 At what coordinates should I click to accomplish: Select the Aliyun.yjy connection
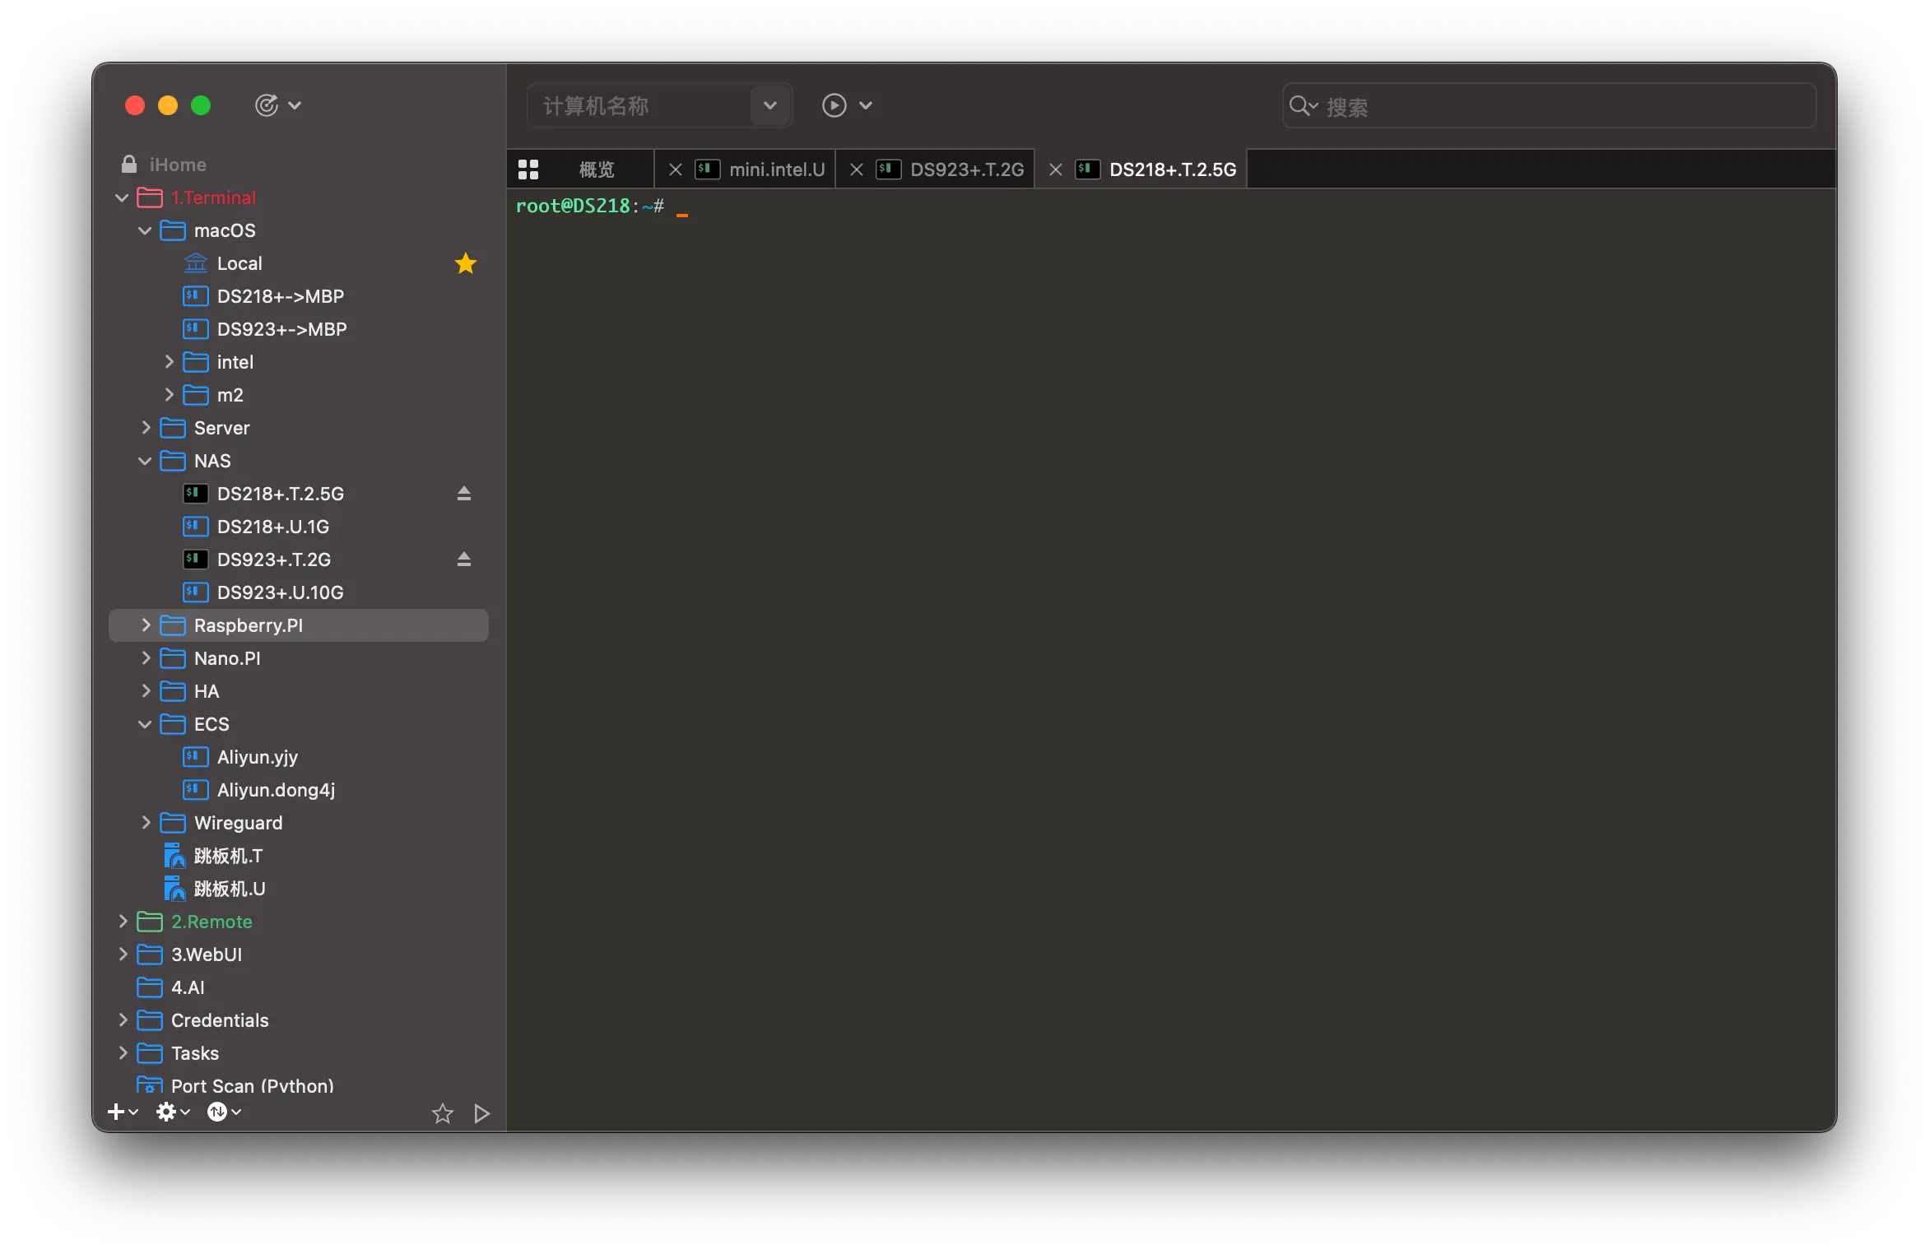pos(257,757)
